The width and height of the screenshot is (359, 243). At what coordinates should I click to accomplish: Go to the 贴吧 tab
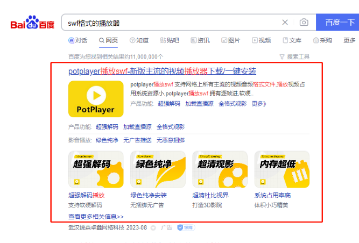170,40
